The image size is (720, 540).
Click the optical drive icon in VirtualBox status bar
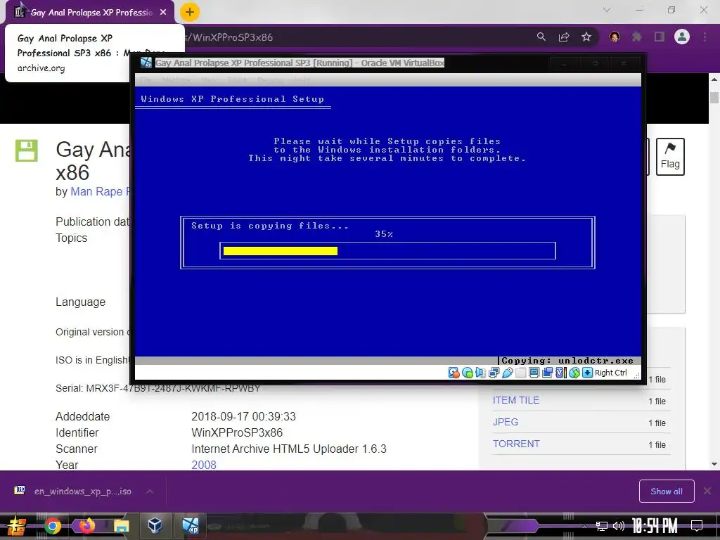[468, 373]
